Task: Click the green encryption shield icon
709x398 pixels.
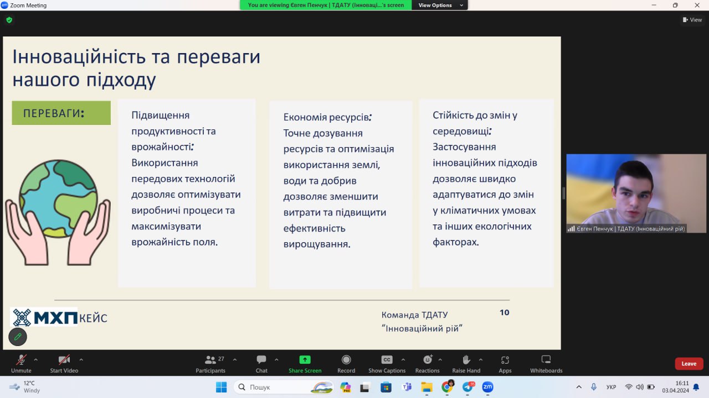Action: (x=9, y=20)
